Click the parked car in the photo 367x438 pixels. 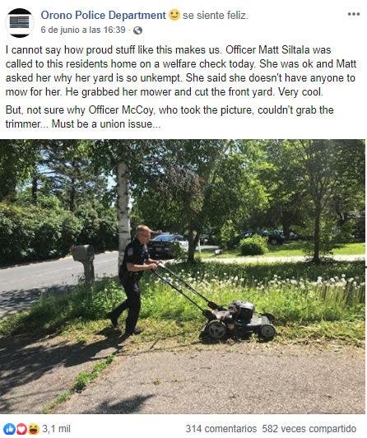coord(169,245)
